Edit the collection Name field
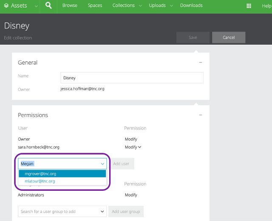Image resolution: width=272 pixels, height=221 pixels. [132, 78]
